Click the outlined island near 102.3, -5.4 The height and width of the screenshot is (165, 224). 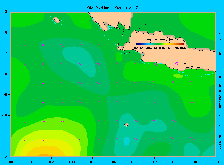coord(57,20)
